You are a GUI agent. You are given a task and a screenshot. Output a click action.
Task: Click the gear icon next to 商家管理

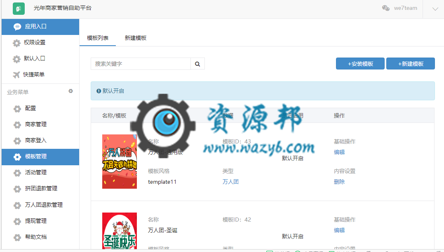[17, 125]
